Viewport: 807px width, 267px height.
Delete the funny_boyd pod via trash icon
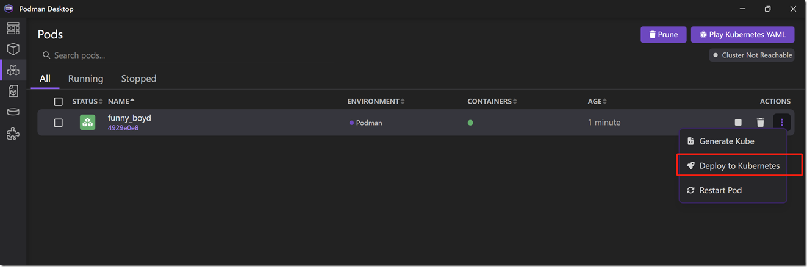click(x=760, y=123)
